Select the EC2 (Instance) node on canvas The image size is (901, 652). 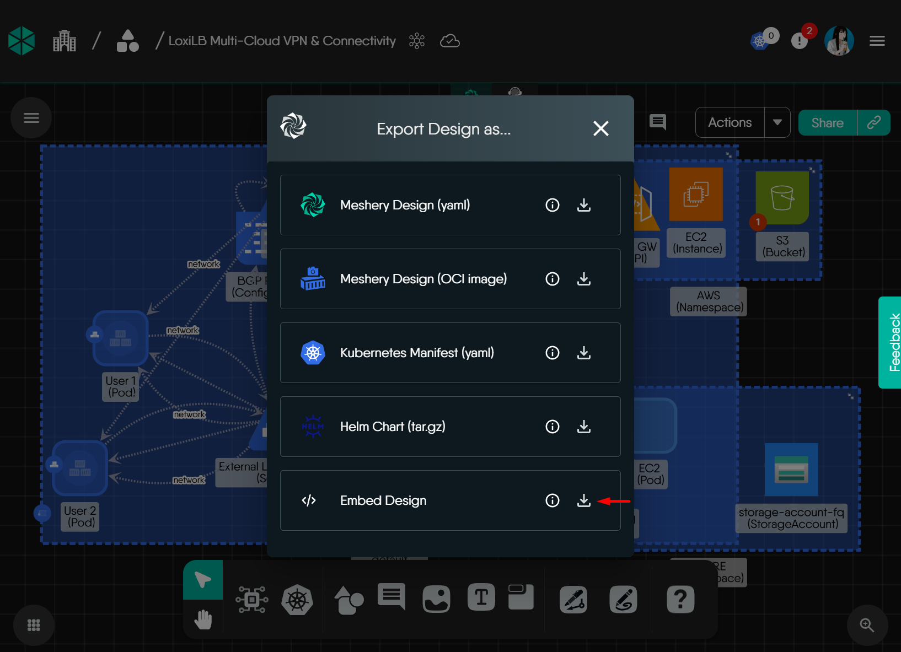click(696, 194)
